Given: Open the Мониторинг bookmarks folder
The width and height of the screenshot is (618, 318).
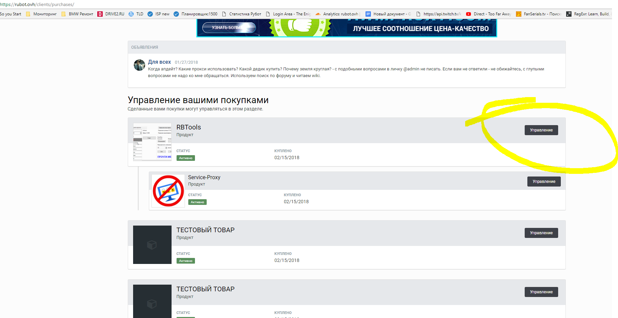Looking at the screenshot, I should tap(41, 14).
